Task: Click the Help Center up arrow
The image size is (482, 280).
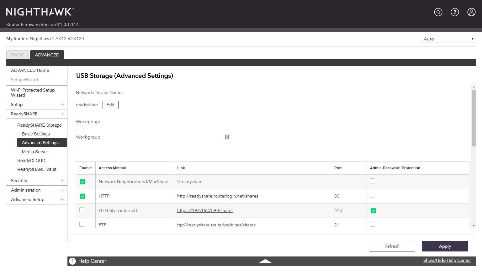Action: click(265, 261)
